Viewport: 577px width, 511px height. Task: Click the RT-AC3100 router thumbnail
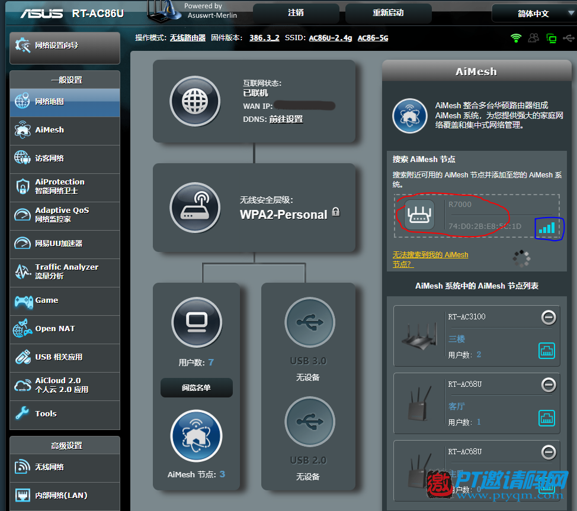pyautogui.click(x=419, y=336)
